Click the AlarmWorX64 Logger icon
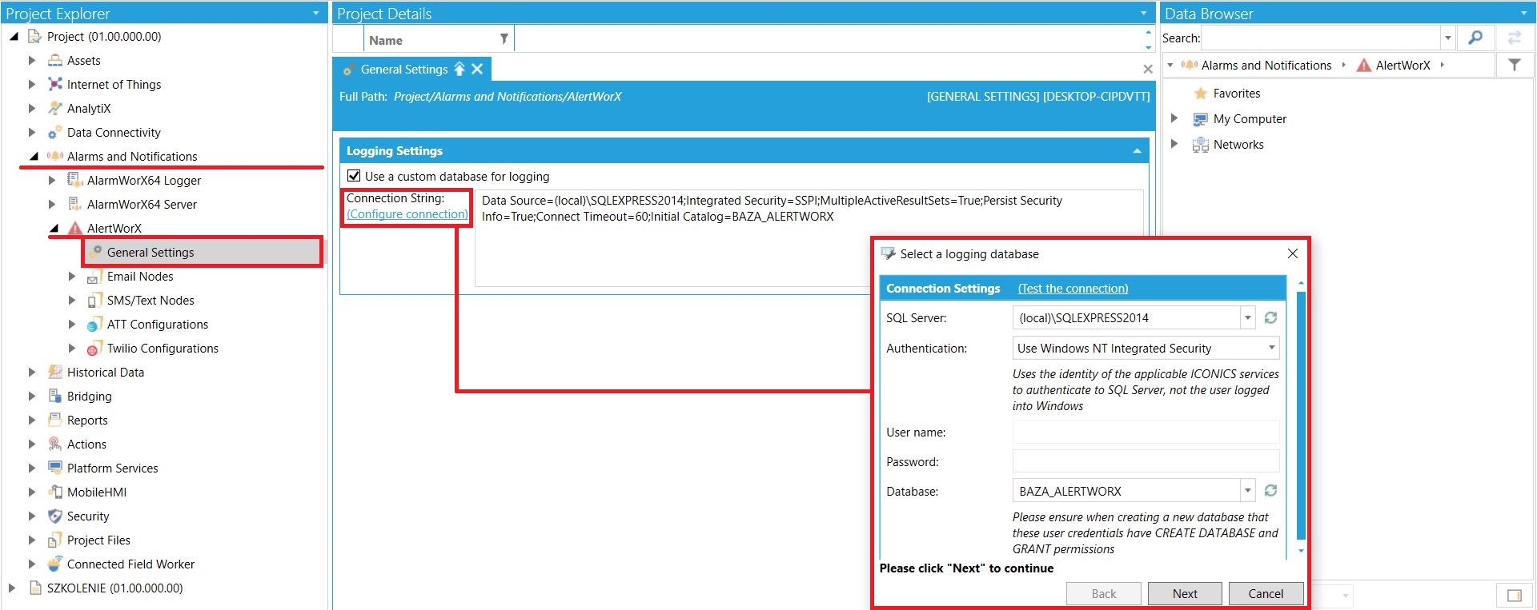 coord(74,180)
